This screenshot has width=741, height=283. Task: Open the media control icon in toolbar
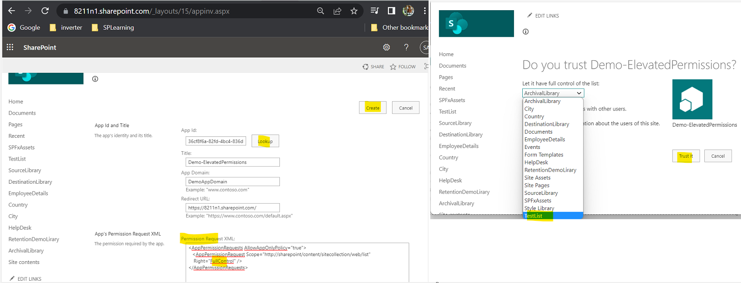point(374,11)
